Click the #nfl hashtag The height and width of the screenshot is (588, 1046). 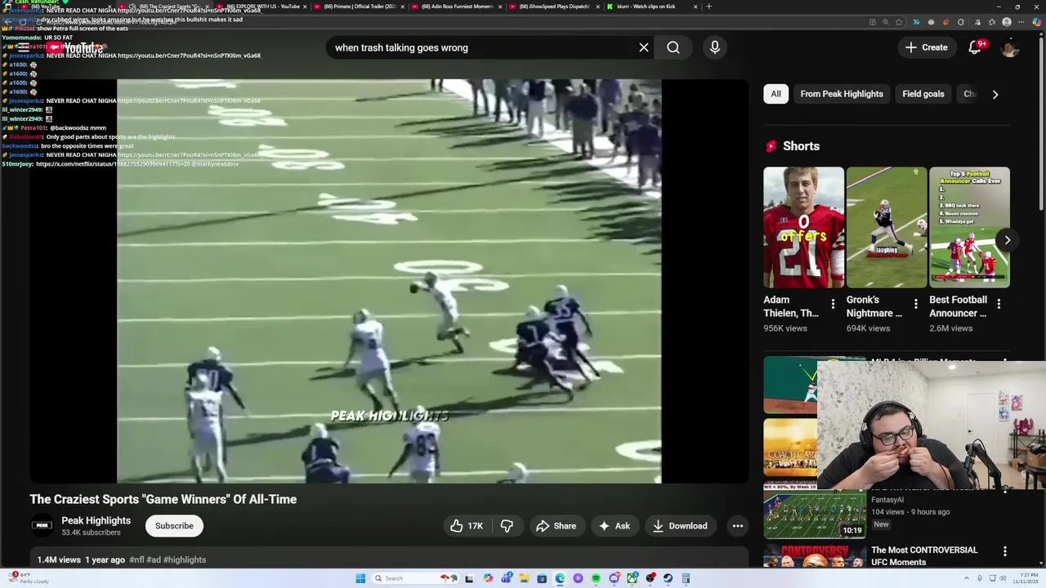tap(136, 560)
